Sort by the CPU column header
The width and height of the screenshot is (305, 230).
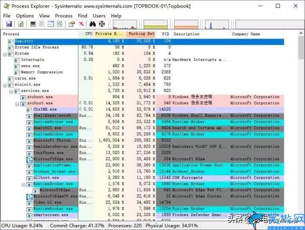click(86, 34)
